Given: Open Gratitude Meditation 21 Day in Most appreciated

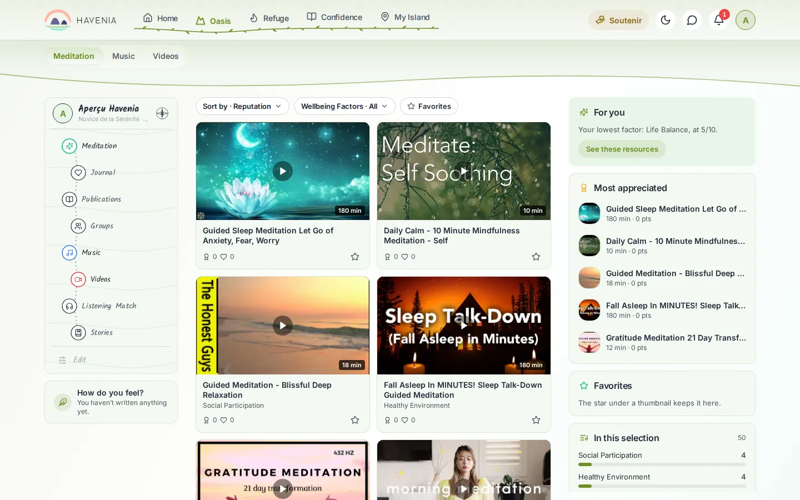Looking at the screenshot, I should point(662,342).
